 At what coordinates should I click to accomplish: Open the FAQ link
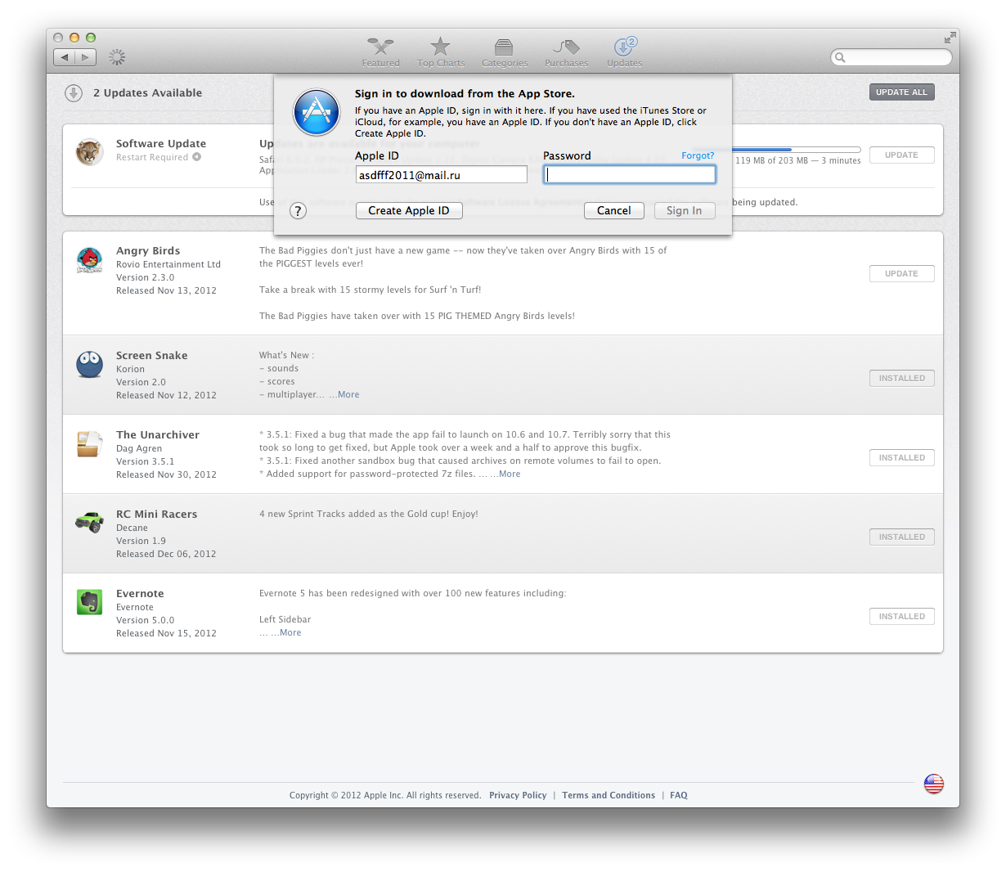pyautogui.click(x=679, y=795)
